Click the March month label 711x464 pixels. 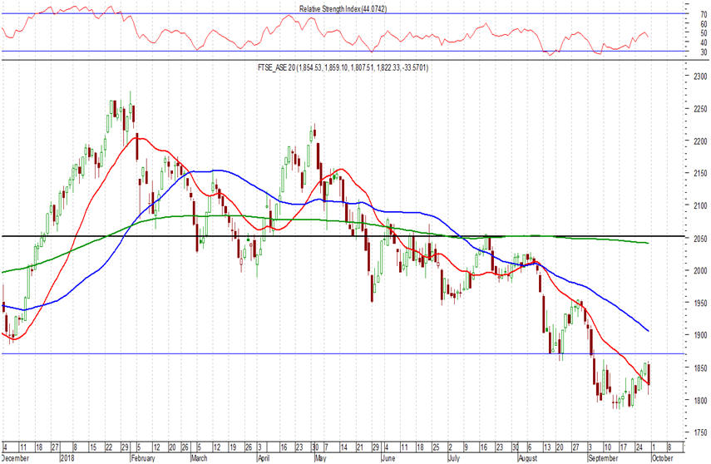[x=199, y=458]
